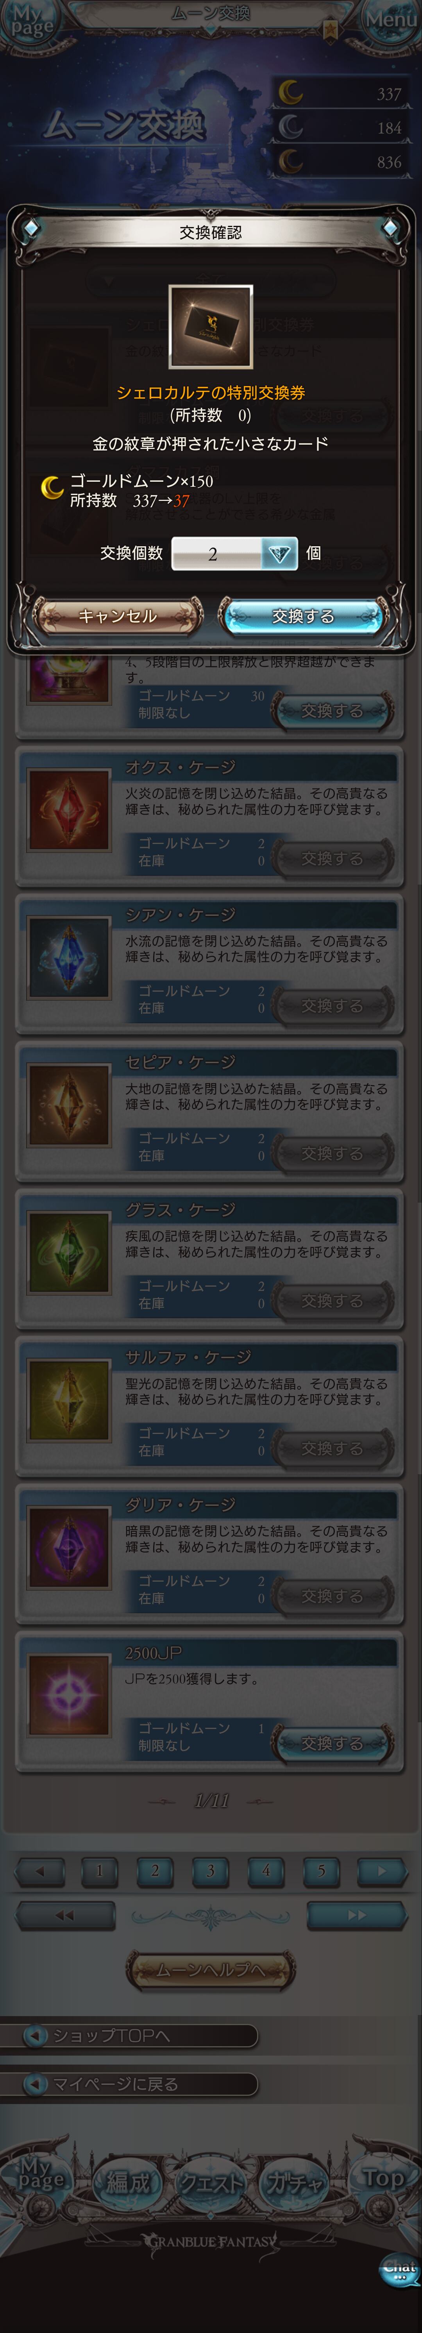Select the シアン・ケージ blue crystal icon
The image size is (422, 2333).
[69, 957]
